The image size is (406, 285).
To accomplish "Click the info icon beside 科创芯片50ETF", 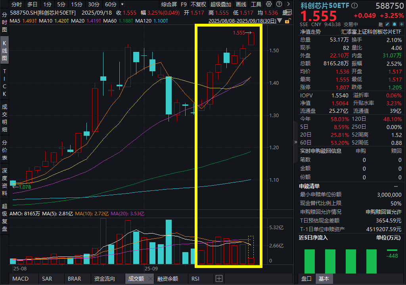I will pyautogui.click(x=354, y=6).
